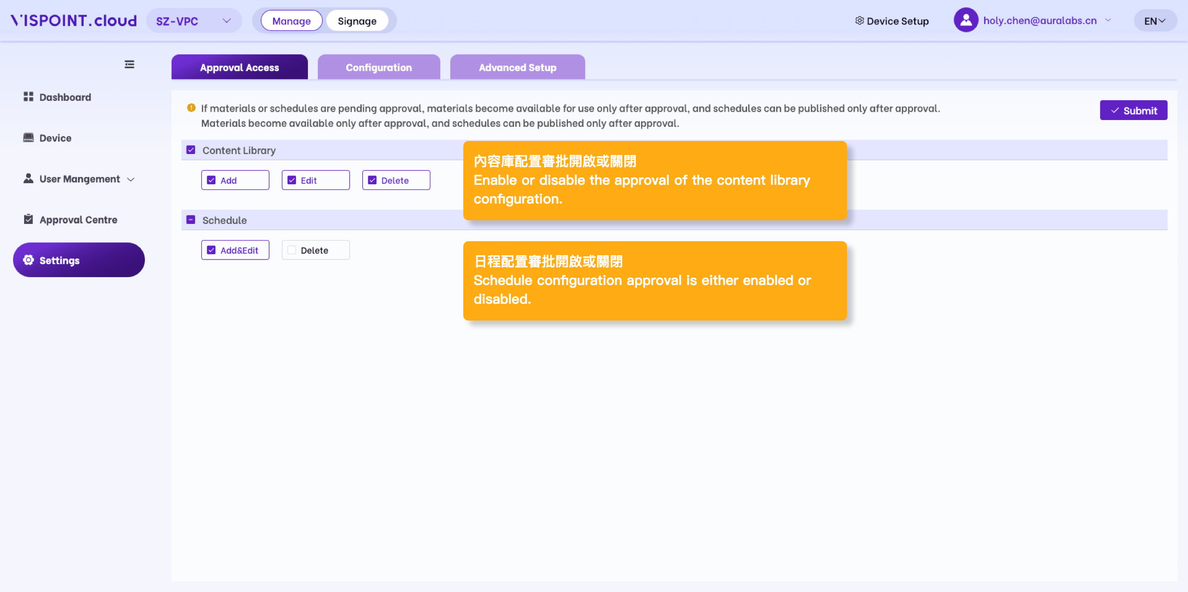1188x592 pixels.
Task: Open the EN language dropdown
Action: [x=1155, y=21]
